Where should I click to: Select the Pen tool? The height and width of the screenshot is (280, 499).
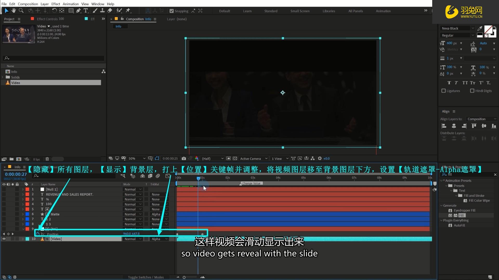point(78,11)
